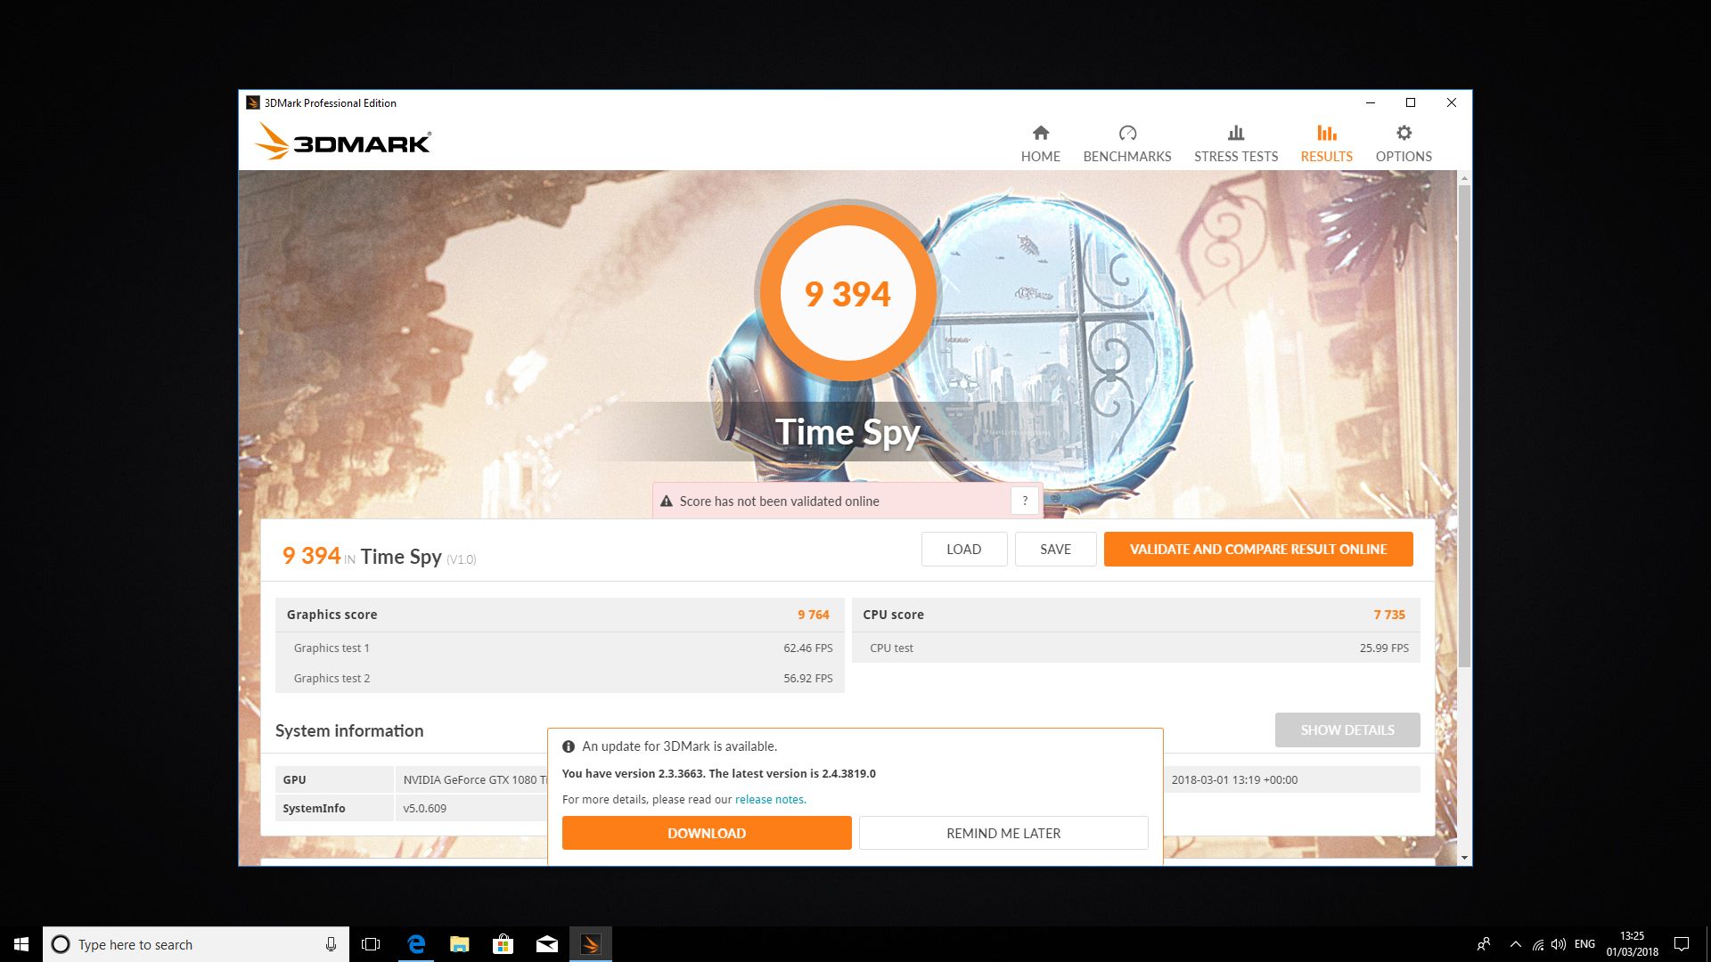Open the Home icon in navigation
1711x962 pixels.
coord(1040,134)
